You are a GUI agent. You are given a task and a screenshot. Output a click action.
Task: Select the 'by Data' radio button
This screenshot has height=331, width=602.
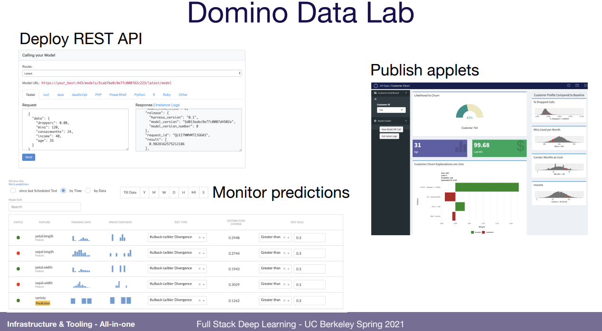pyautogui.click(x=87, y=191)
